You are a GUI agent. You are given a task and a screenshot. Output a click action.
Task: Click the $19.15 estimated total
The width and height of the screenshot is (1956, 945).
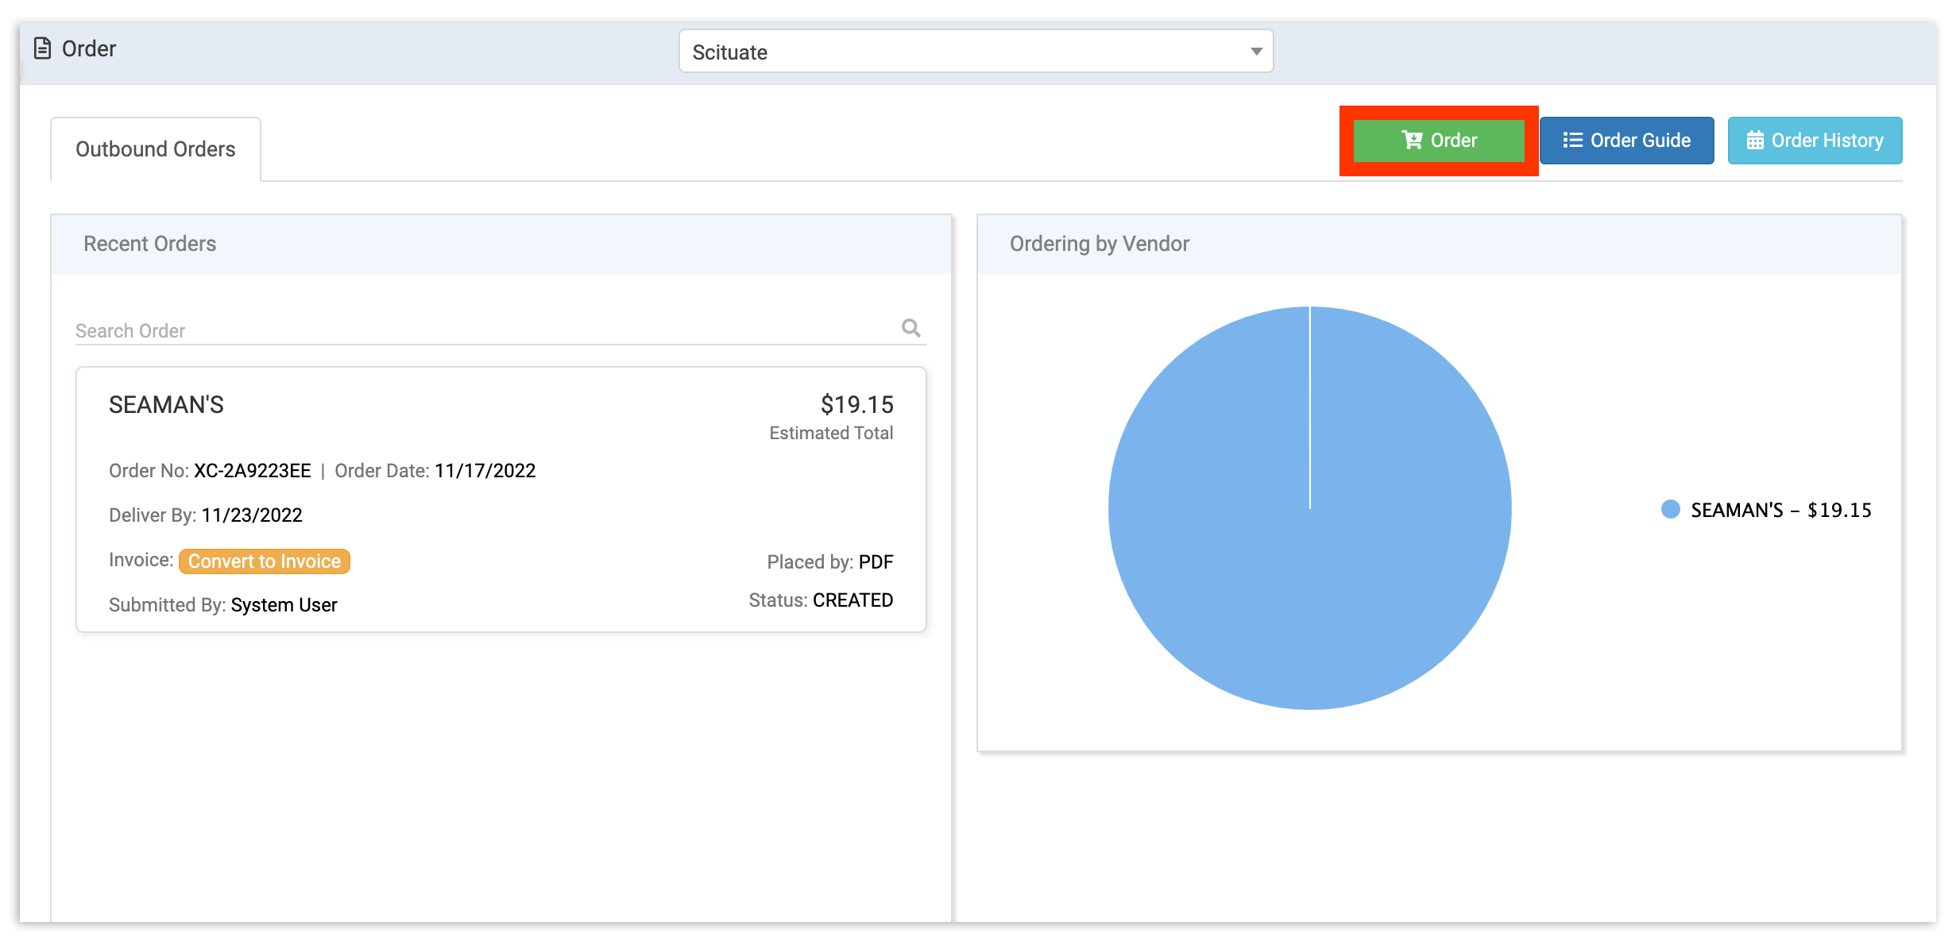(x=856, y=405)
